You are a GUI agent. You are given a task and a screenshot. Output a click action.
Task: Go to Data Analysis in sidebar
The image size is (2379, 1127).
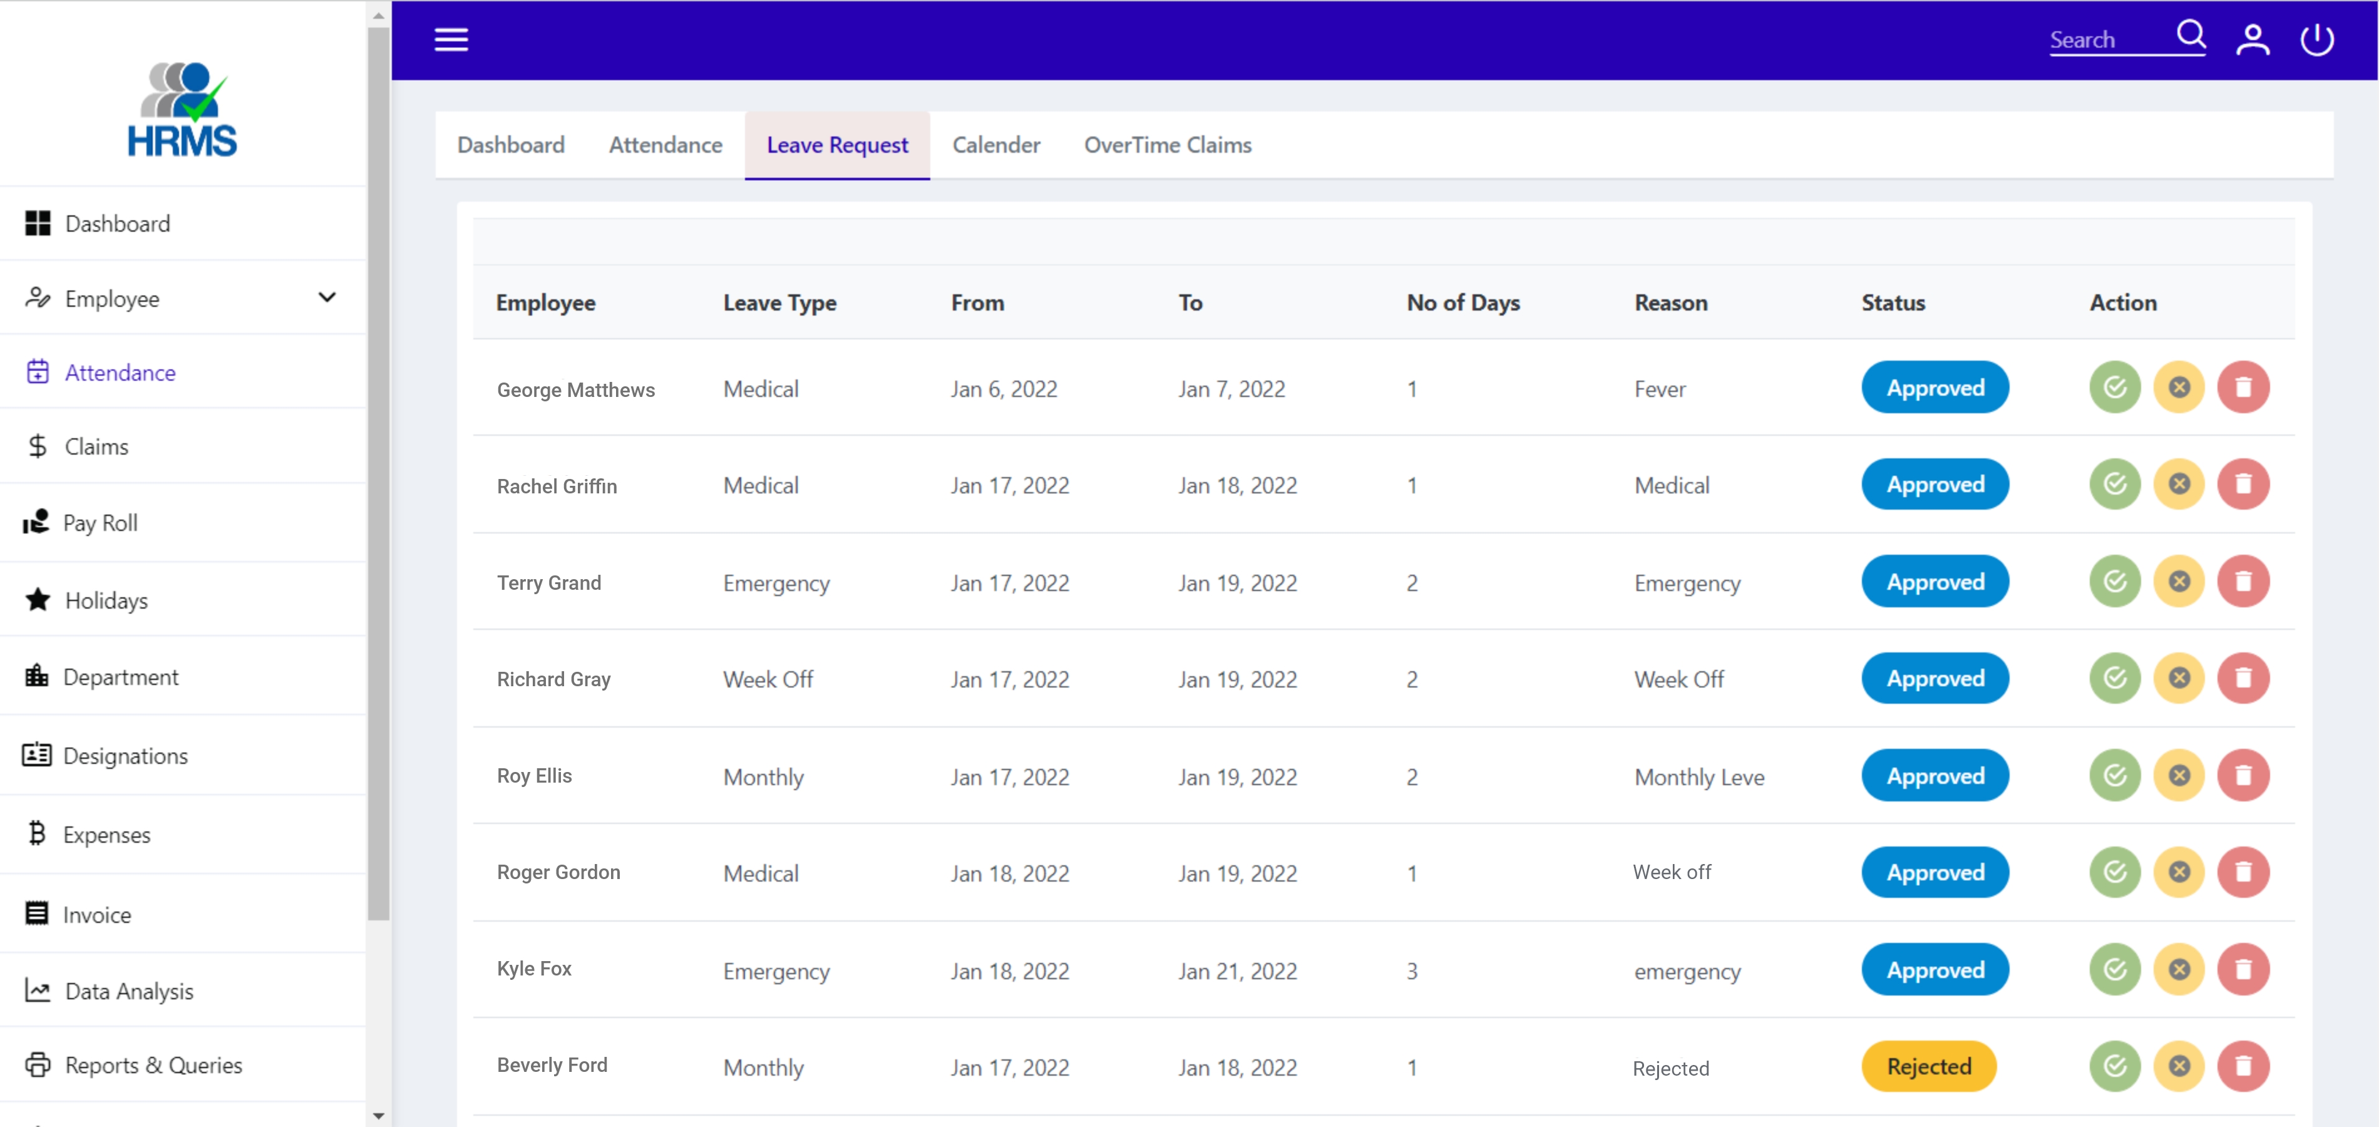(x=128, y=991)
